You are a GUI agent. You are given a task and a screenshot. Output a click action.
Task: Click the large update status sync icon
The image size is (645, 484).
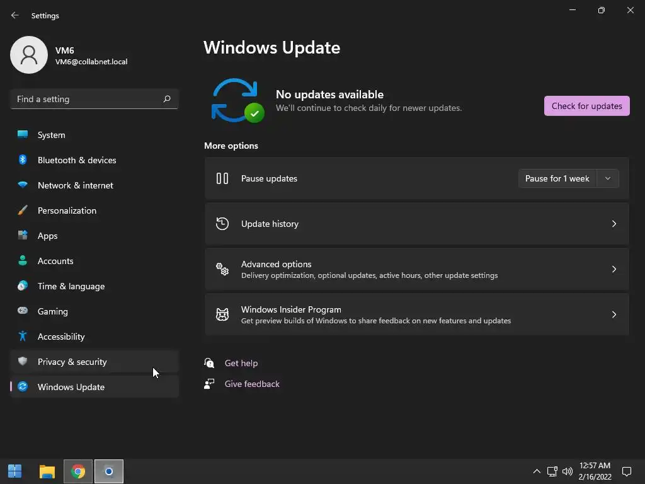(x=237, y=100)
